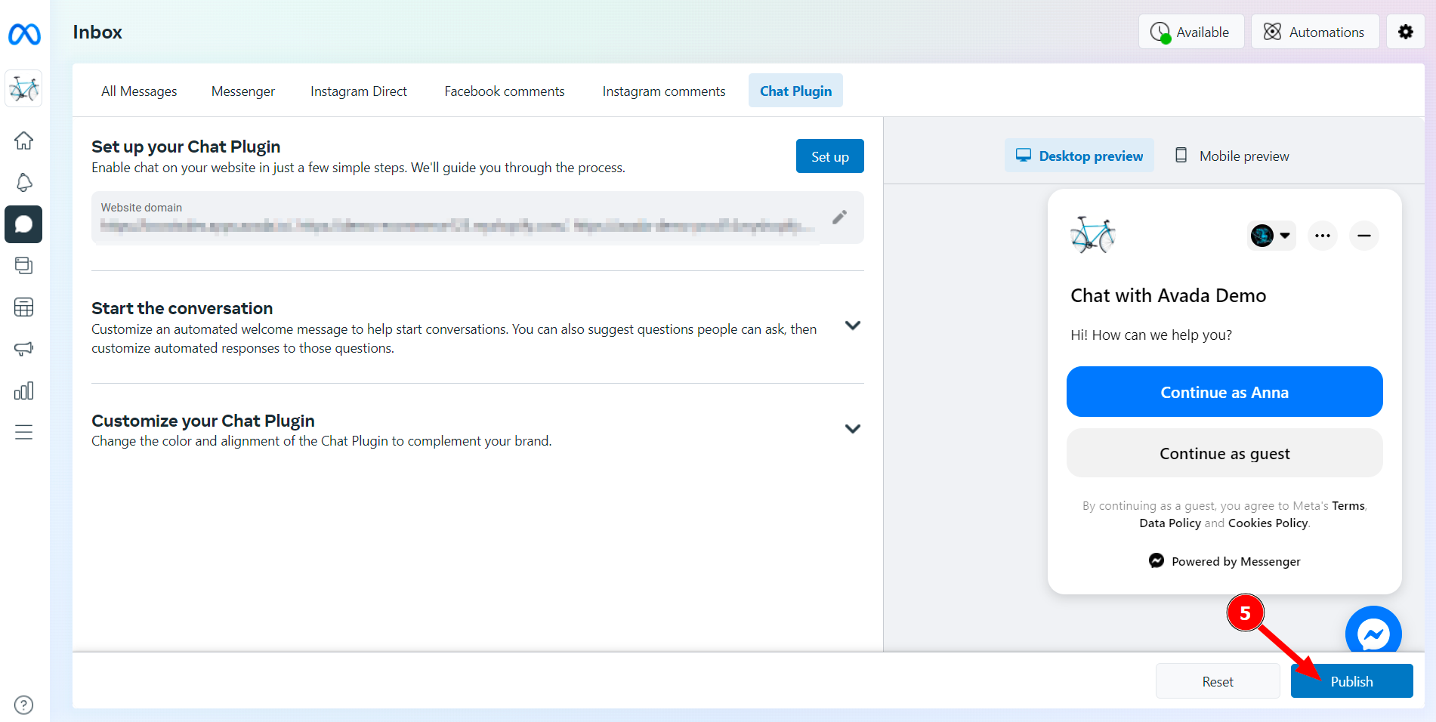Open Inbox chat bubble icon in sidebar

[x=23, y=224]
